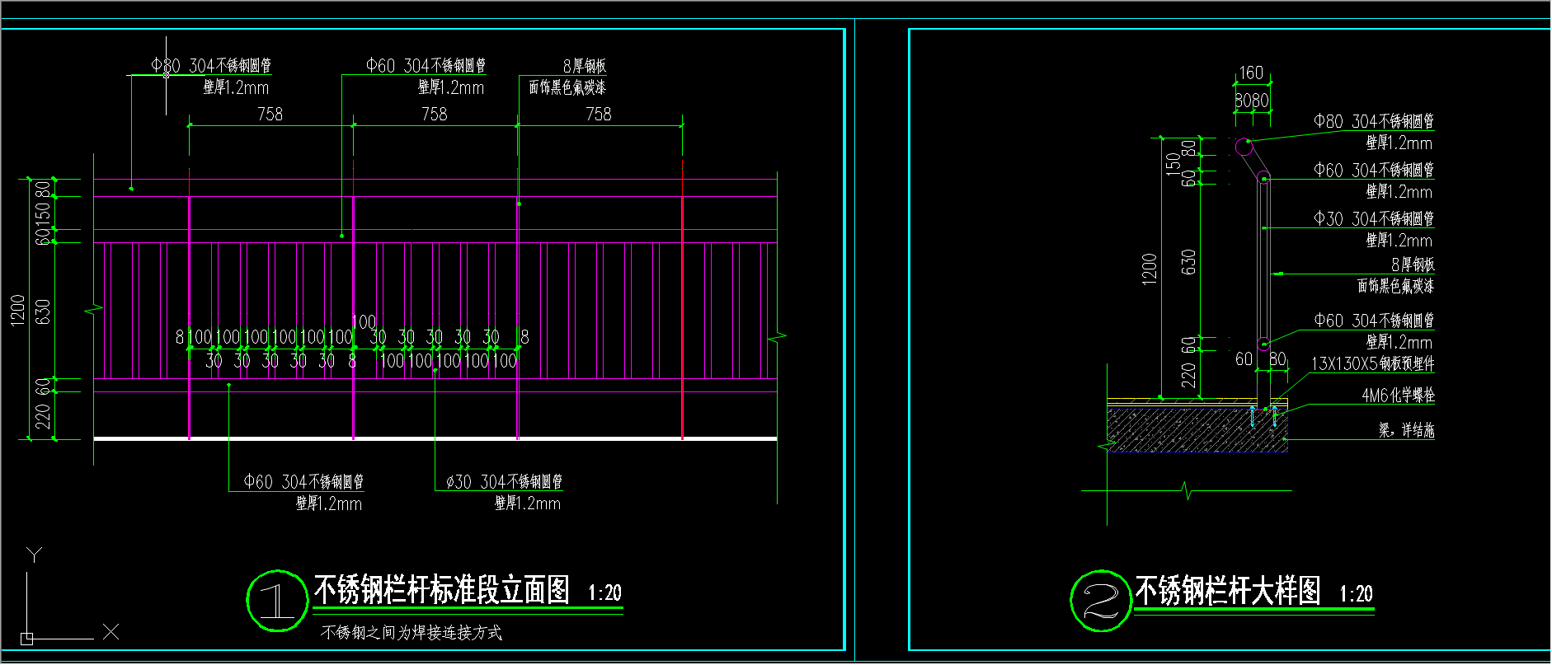The width and height of the screenshot is (1552, 665).
Task: Click the ø30 304不锈钢圆管 label below the elevation
Action: pyautogui.click(x=504, y=482)
